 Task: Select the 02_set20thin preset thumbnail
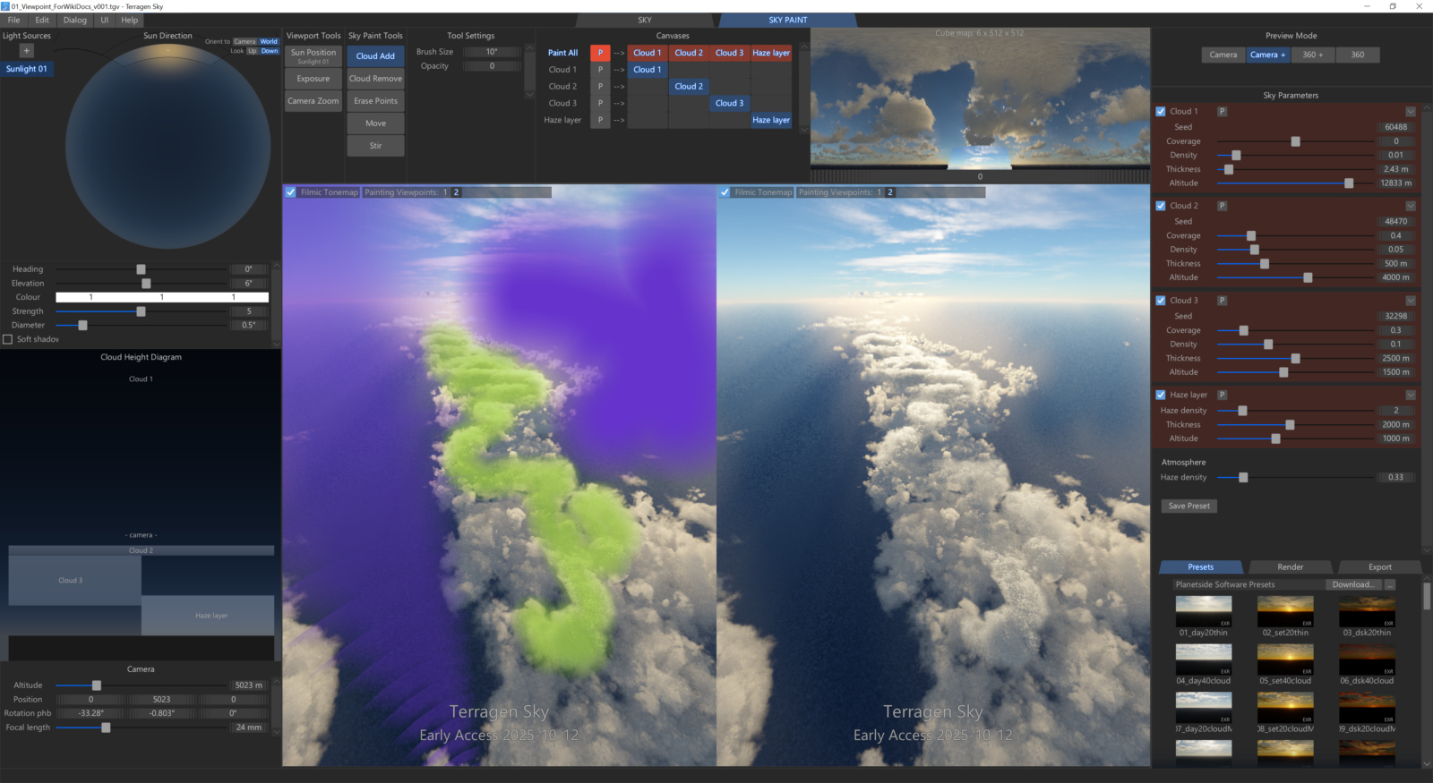1285,613
